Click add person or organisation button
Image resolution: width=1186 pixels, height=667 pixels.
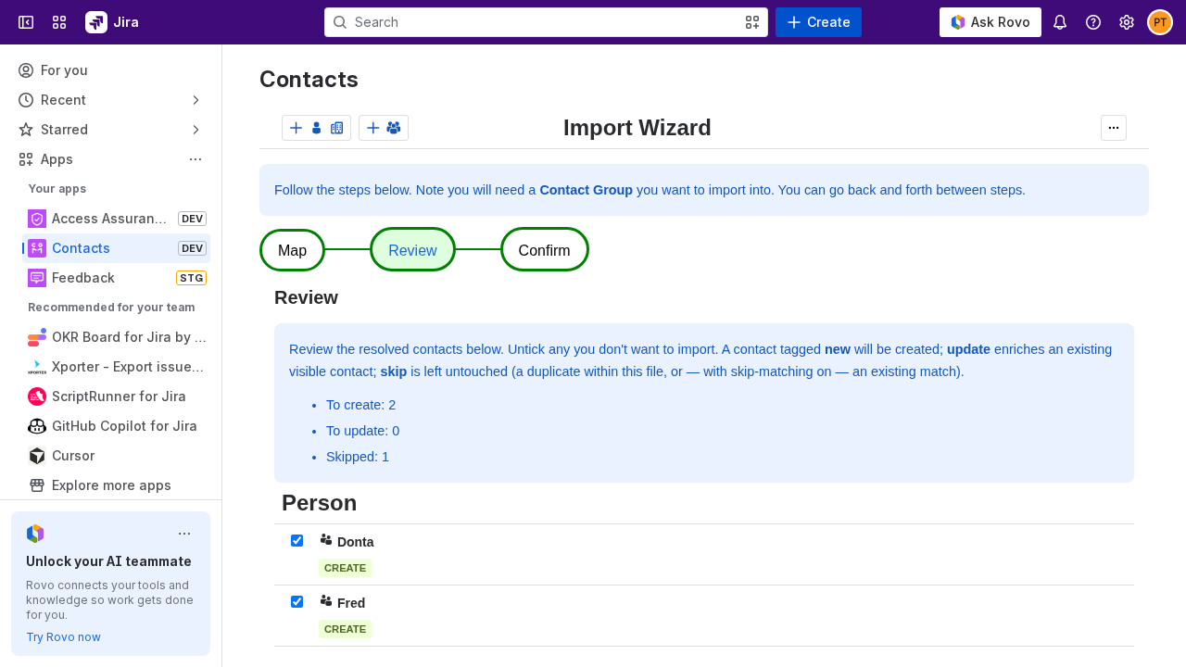coord(316,128)
